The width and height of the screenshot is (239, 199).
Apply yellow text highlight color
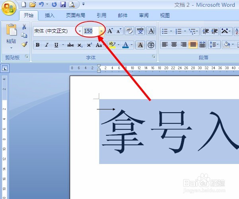point(112,45)
